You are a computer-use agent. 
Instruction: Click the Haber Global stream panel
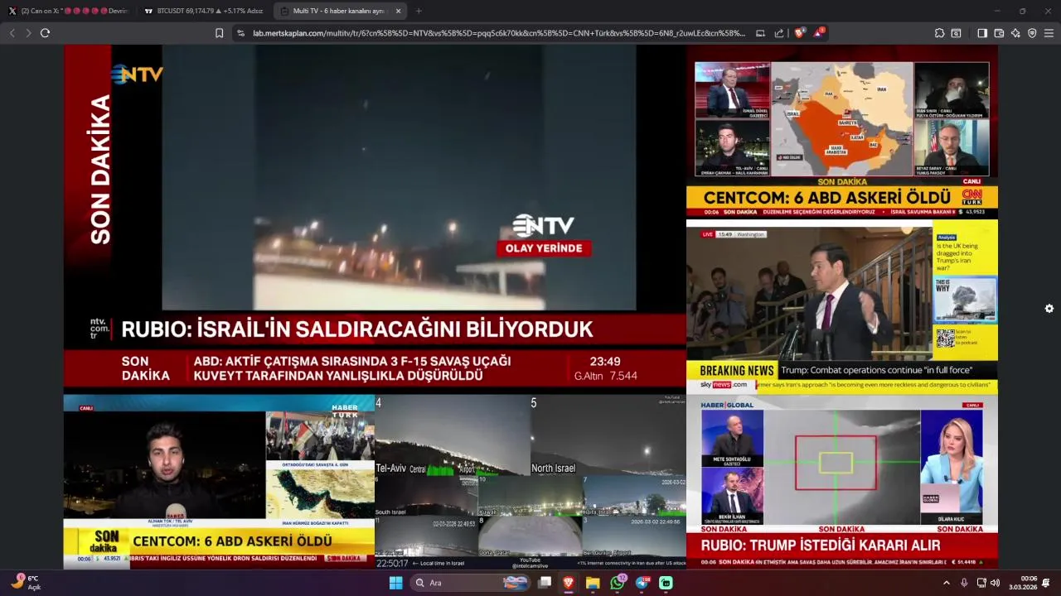(x=842, y=482)
